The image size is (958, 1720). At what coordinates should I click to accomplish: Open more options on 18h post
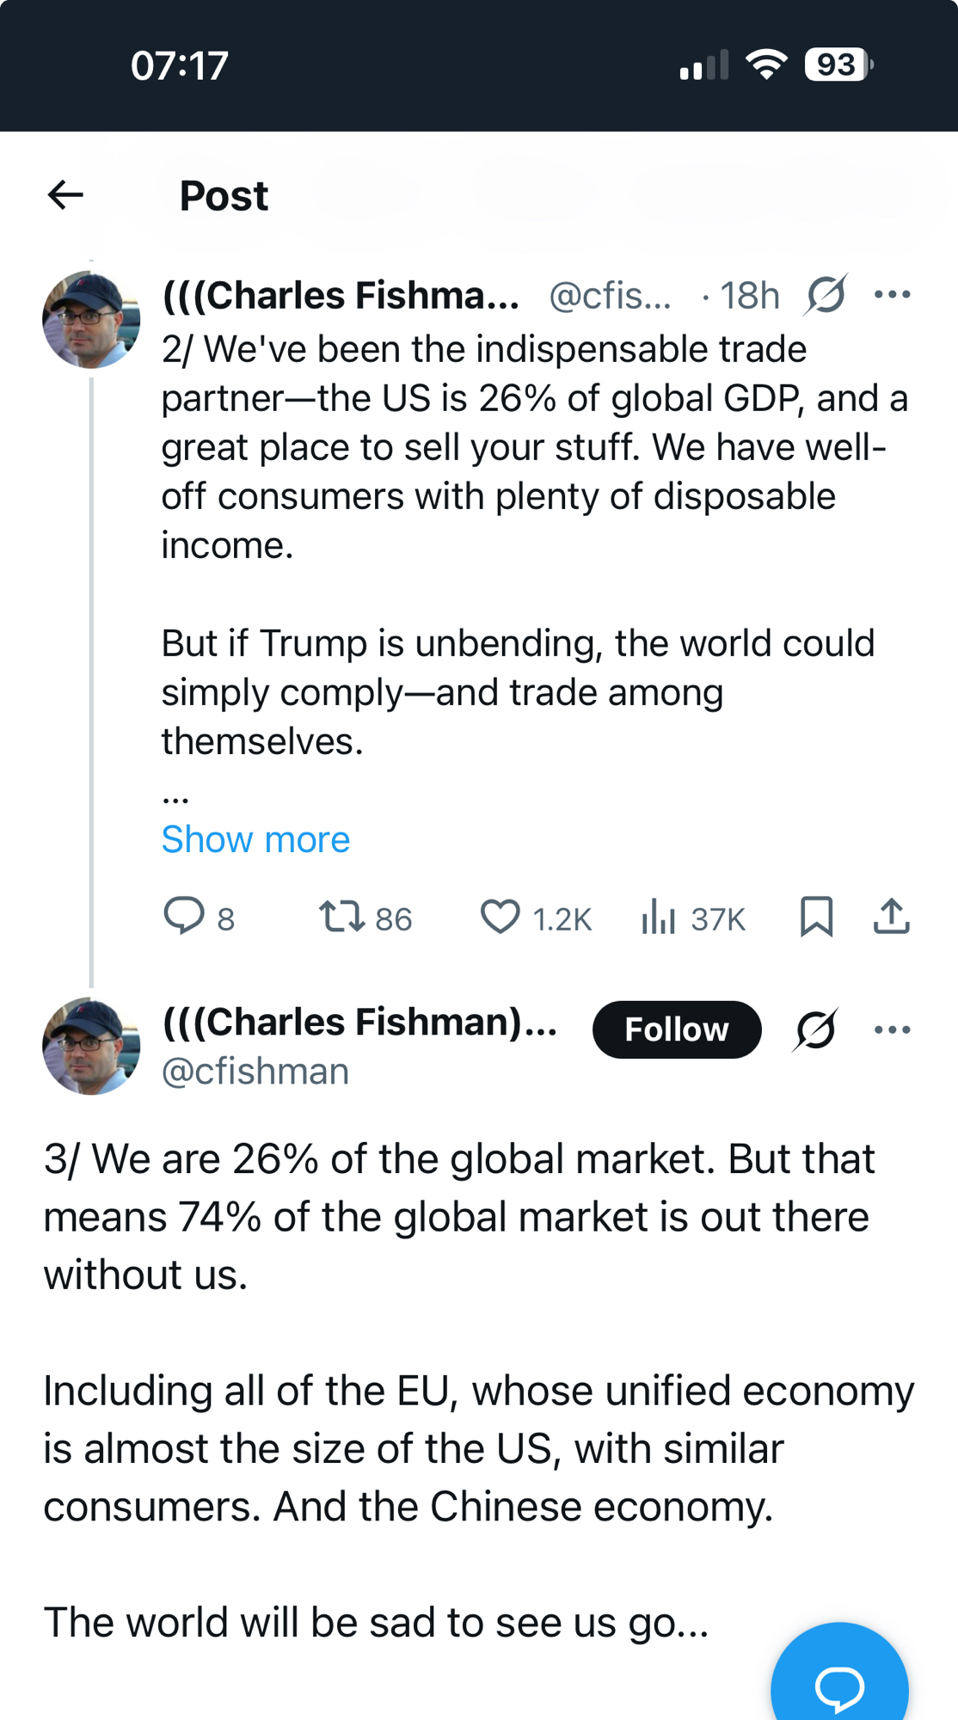892,295
